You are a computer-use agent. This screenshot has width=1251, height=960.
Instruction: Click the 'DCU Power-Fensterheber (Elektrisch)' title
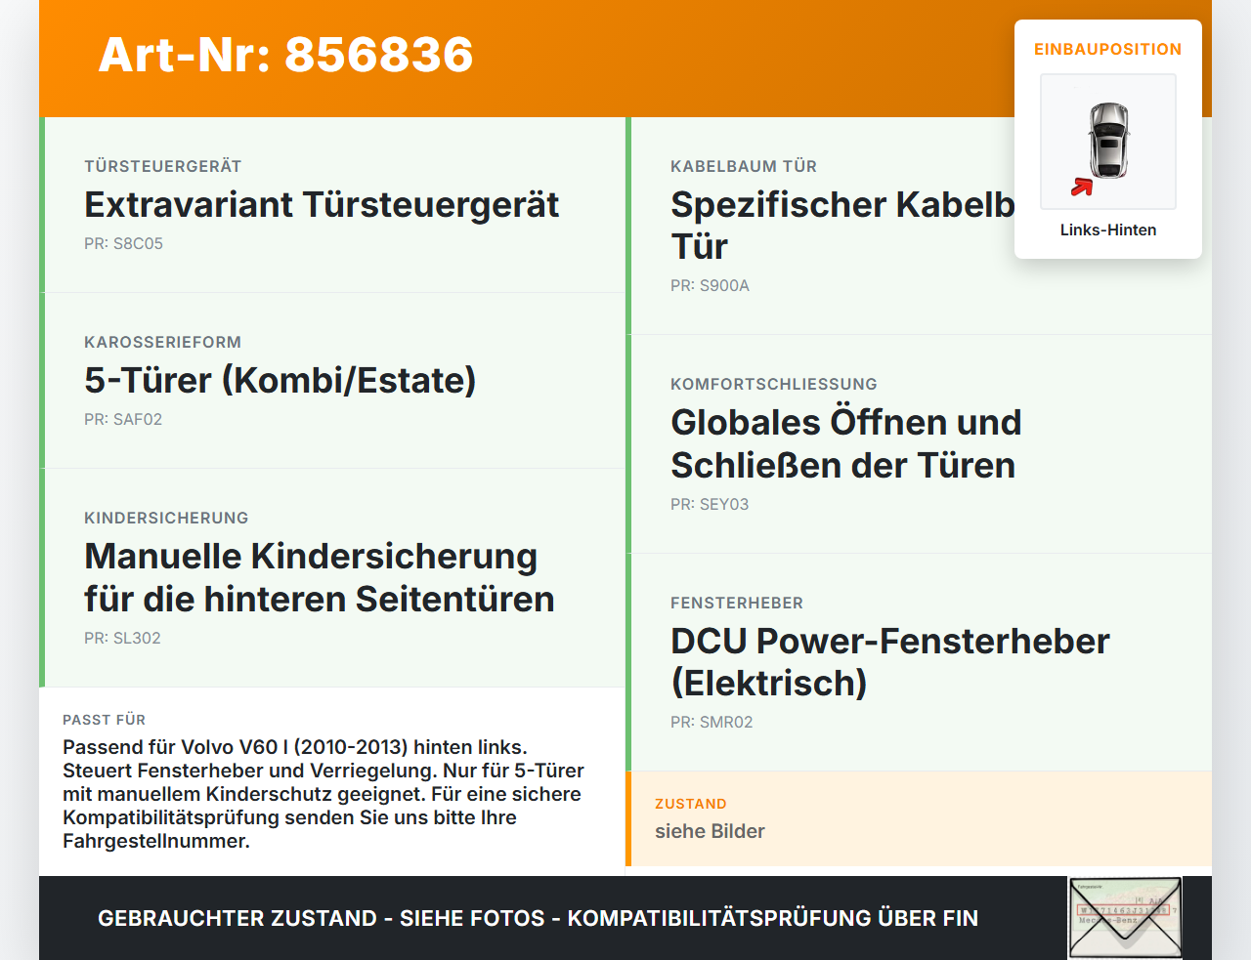pyautogui.click(x=890, y=662)
